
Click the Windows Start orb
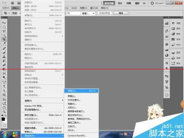[x=4, y=134]
